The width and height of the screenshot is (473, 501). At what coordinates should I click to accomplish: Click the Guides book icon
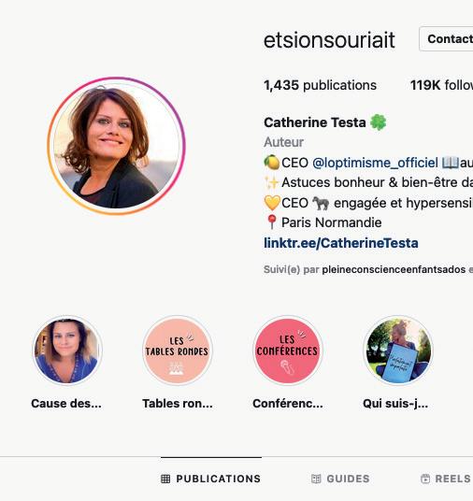(x=316, y=479)
